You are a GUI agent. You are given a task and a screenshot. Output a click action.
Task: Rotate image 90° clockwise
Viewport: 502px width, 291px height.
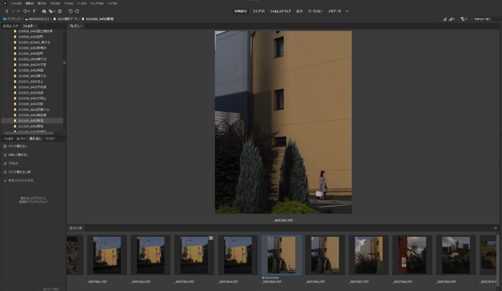pyautogui.click(x=77, y=11)
